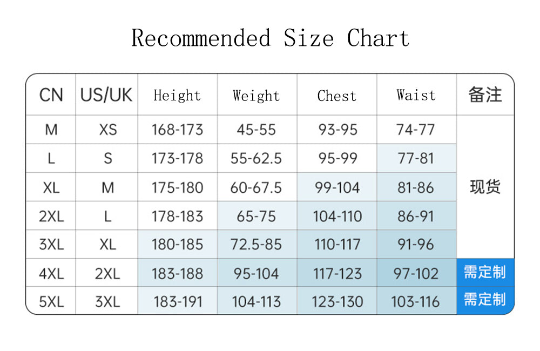Click the Chest column header
Screen dimensions: 540x351
coord(336,96)
